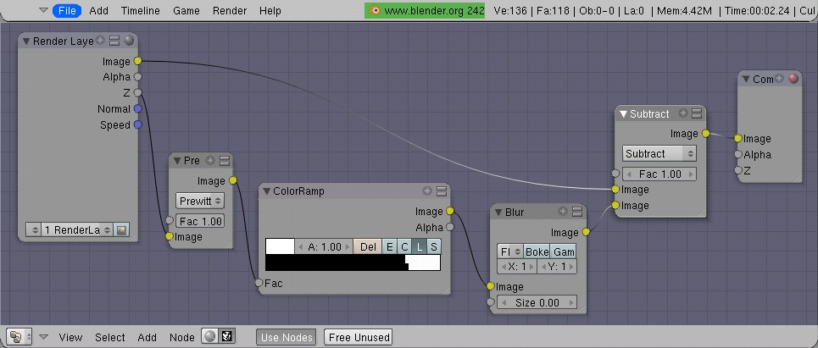Click the Blur node's Image output socket
Screen dimensions: 818x348
point(586,232)
